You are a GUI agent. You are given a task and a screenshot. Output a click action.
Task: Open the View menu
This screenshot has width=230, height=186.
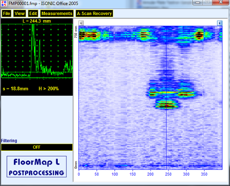[20, 13]
